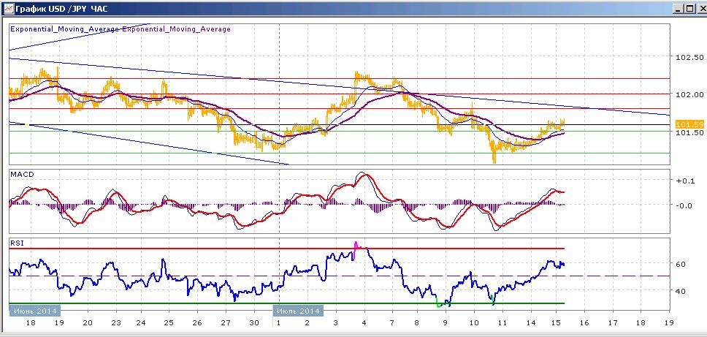Click date 18 at left of timeline
The height and width of the screenshot is (337, 707).
tap(31, 323)
